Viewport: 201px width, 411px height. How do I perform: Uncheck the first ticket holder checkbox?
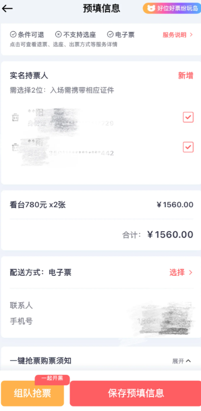(x=188, y=117)
